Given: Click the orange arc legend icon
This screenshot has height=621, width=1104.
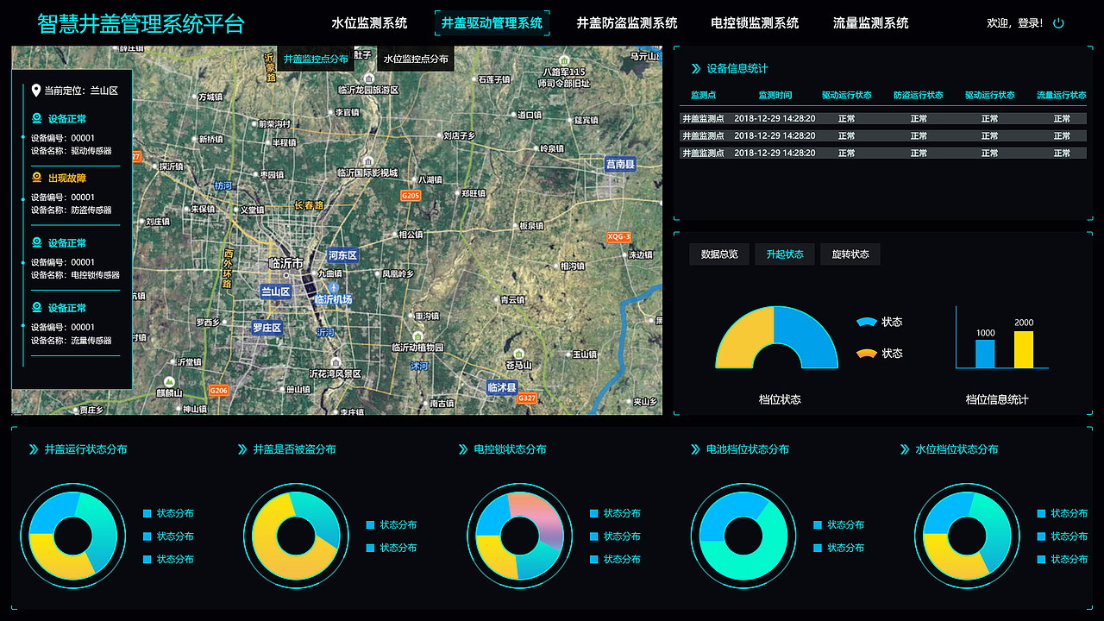Looking at the screenshot, I should 867,354.
